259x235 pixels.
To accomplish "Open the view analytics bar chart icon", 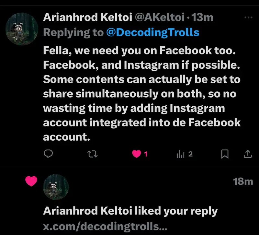I will coord(181,155).
